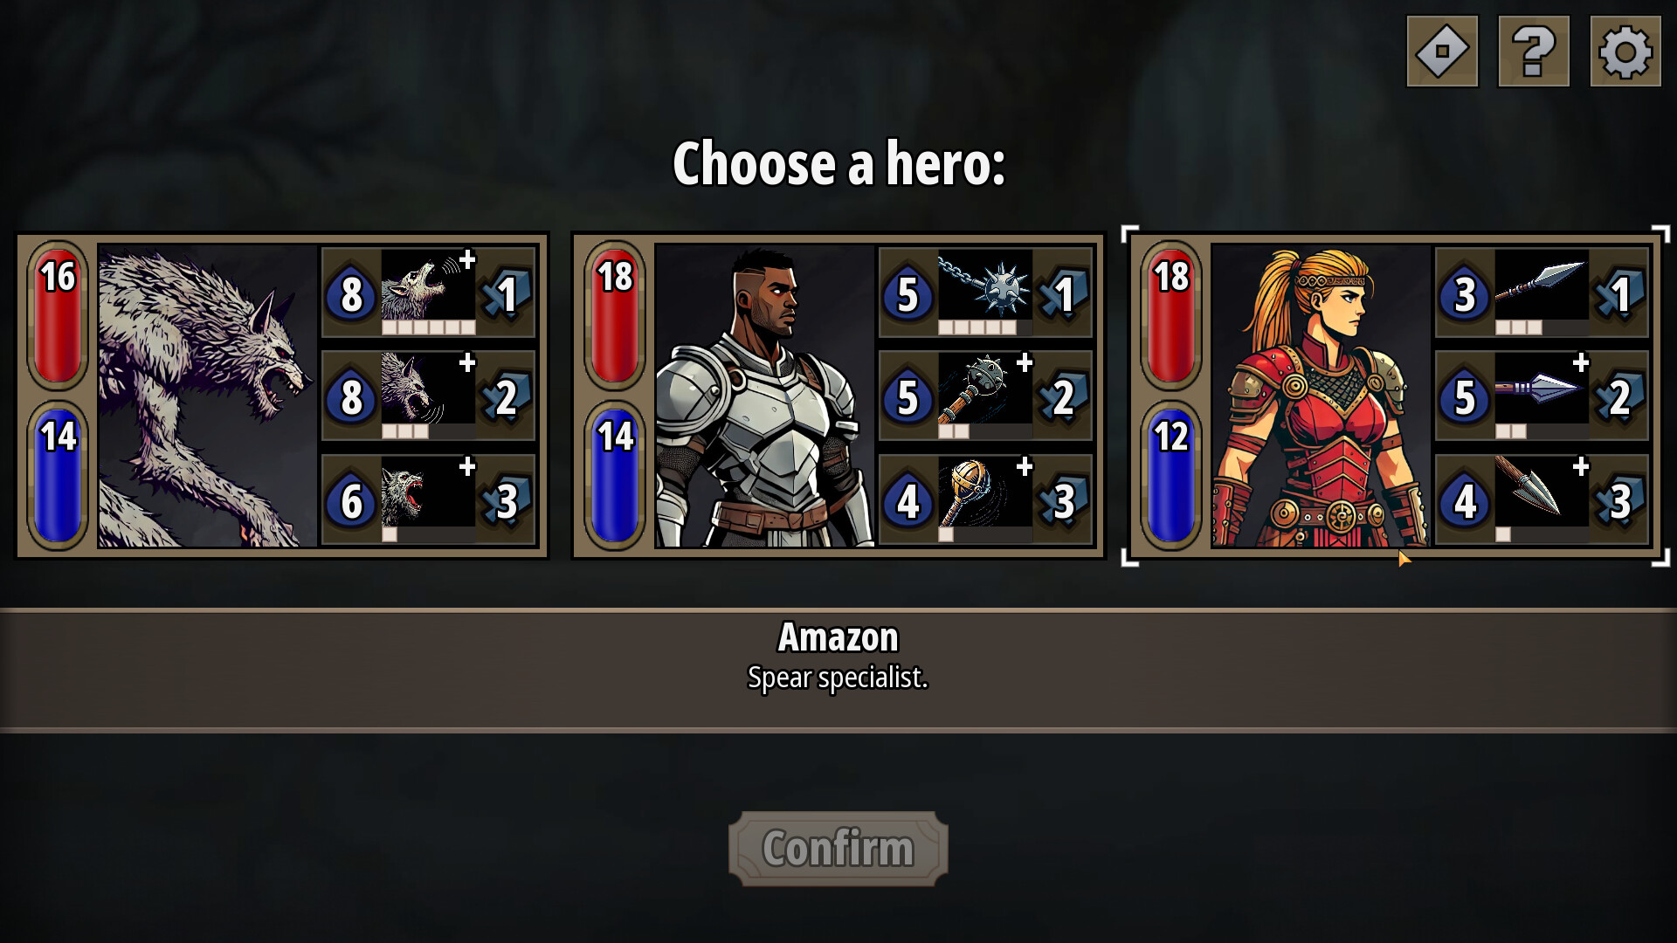The height and width of the screenshot is (943, 1677).
Task: Choose the armored knight hero portrait
Action: click(x=765, y=396)
